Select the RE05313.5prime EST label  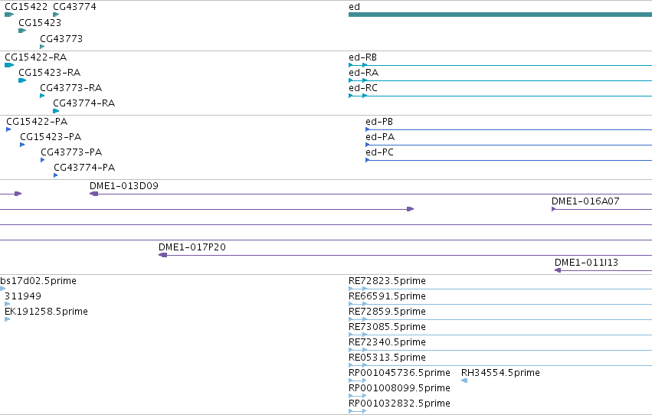(387, 358)
